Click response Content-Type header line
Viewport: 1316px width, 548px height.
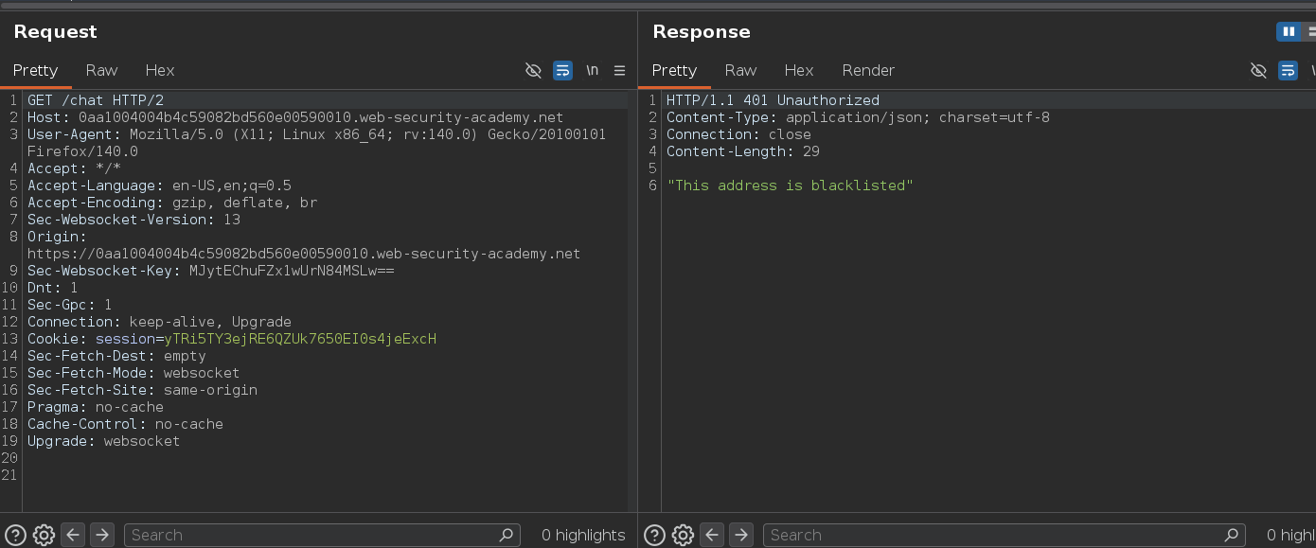click(x=858, y=117)
